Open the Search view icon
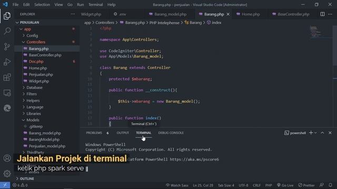This screenshot has width=337, height=189. (7, 31)
